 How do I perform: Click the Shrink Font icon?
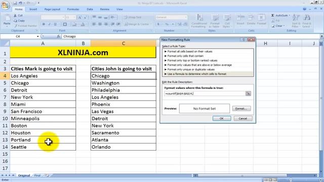coord(85,18)
